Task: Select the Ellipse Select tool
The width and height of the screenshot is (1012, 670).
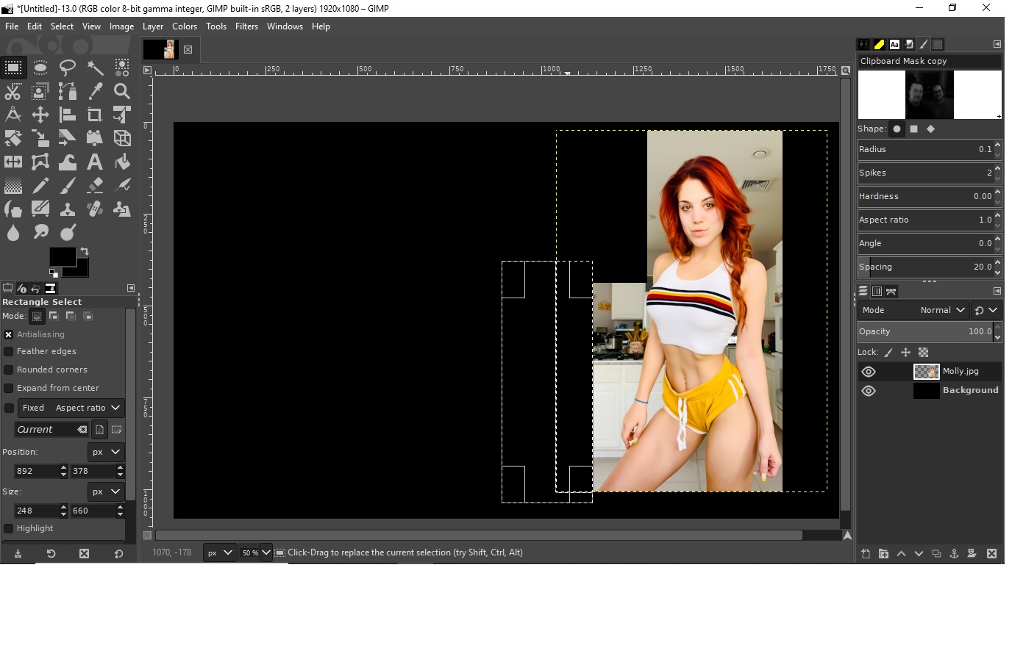Action: click(x=40, y=68)
